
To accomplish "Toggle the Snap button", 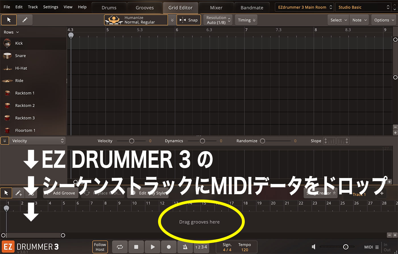I will coord(189,20).
